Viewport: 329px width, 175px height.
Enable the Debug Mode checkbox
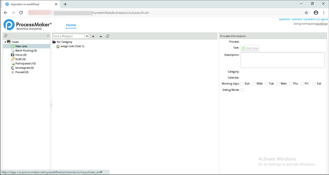[242, 90]
